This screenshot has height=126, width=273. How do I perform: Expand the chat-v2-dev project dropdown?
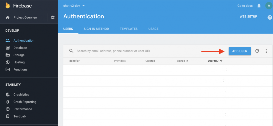(74, 6)
